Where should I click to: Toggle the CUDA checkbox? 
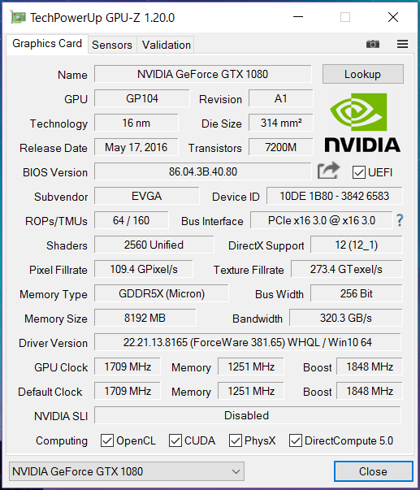coord(175,440)
